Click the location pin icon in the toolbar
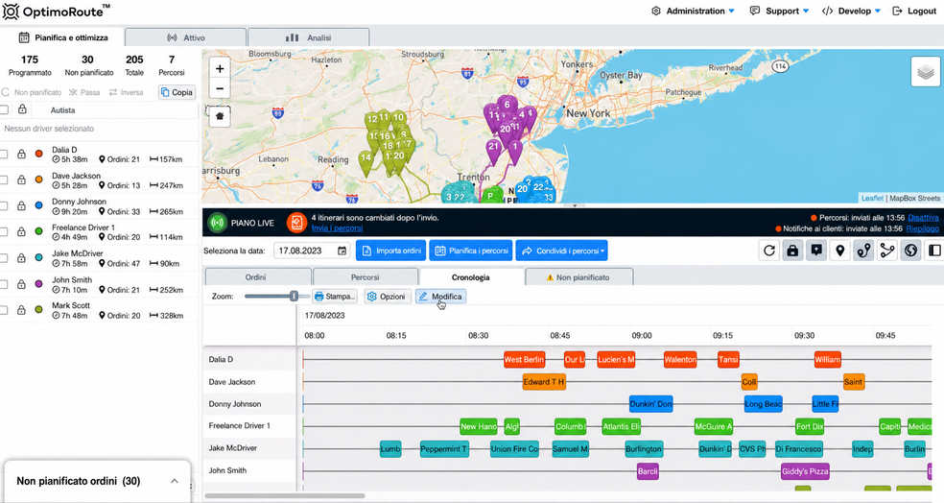 (x=839, y=251)
